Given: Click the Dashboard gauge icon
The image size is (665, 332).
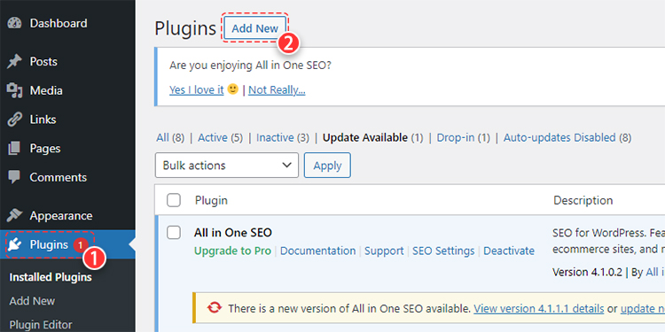Looking at the screenshot, I should (15, 23).
